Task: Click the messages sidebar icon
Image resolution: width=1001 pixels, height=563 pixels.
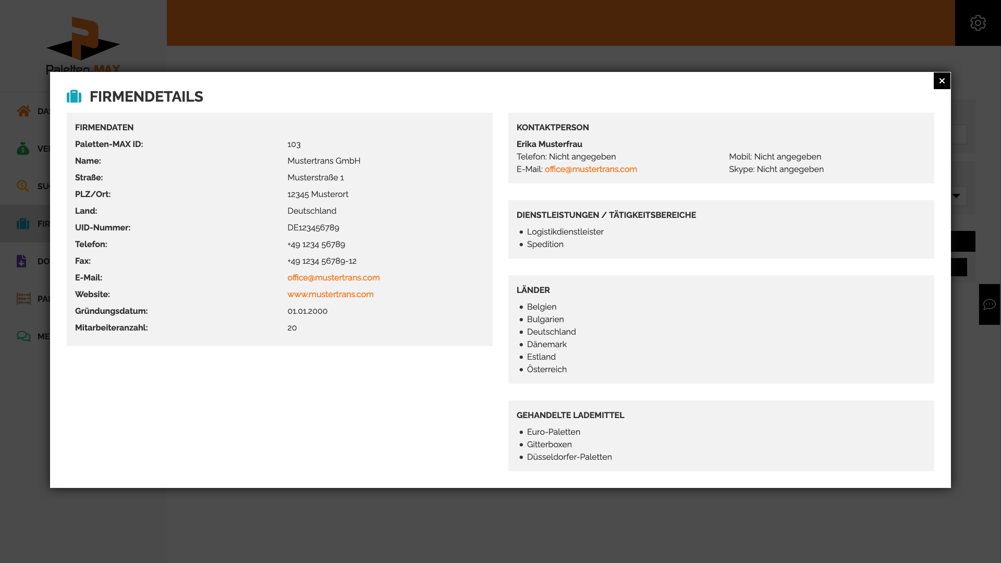Action: coord(23,336)
